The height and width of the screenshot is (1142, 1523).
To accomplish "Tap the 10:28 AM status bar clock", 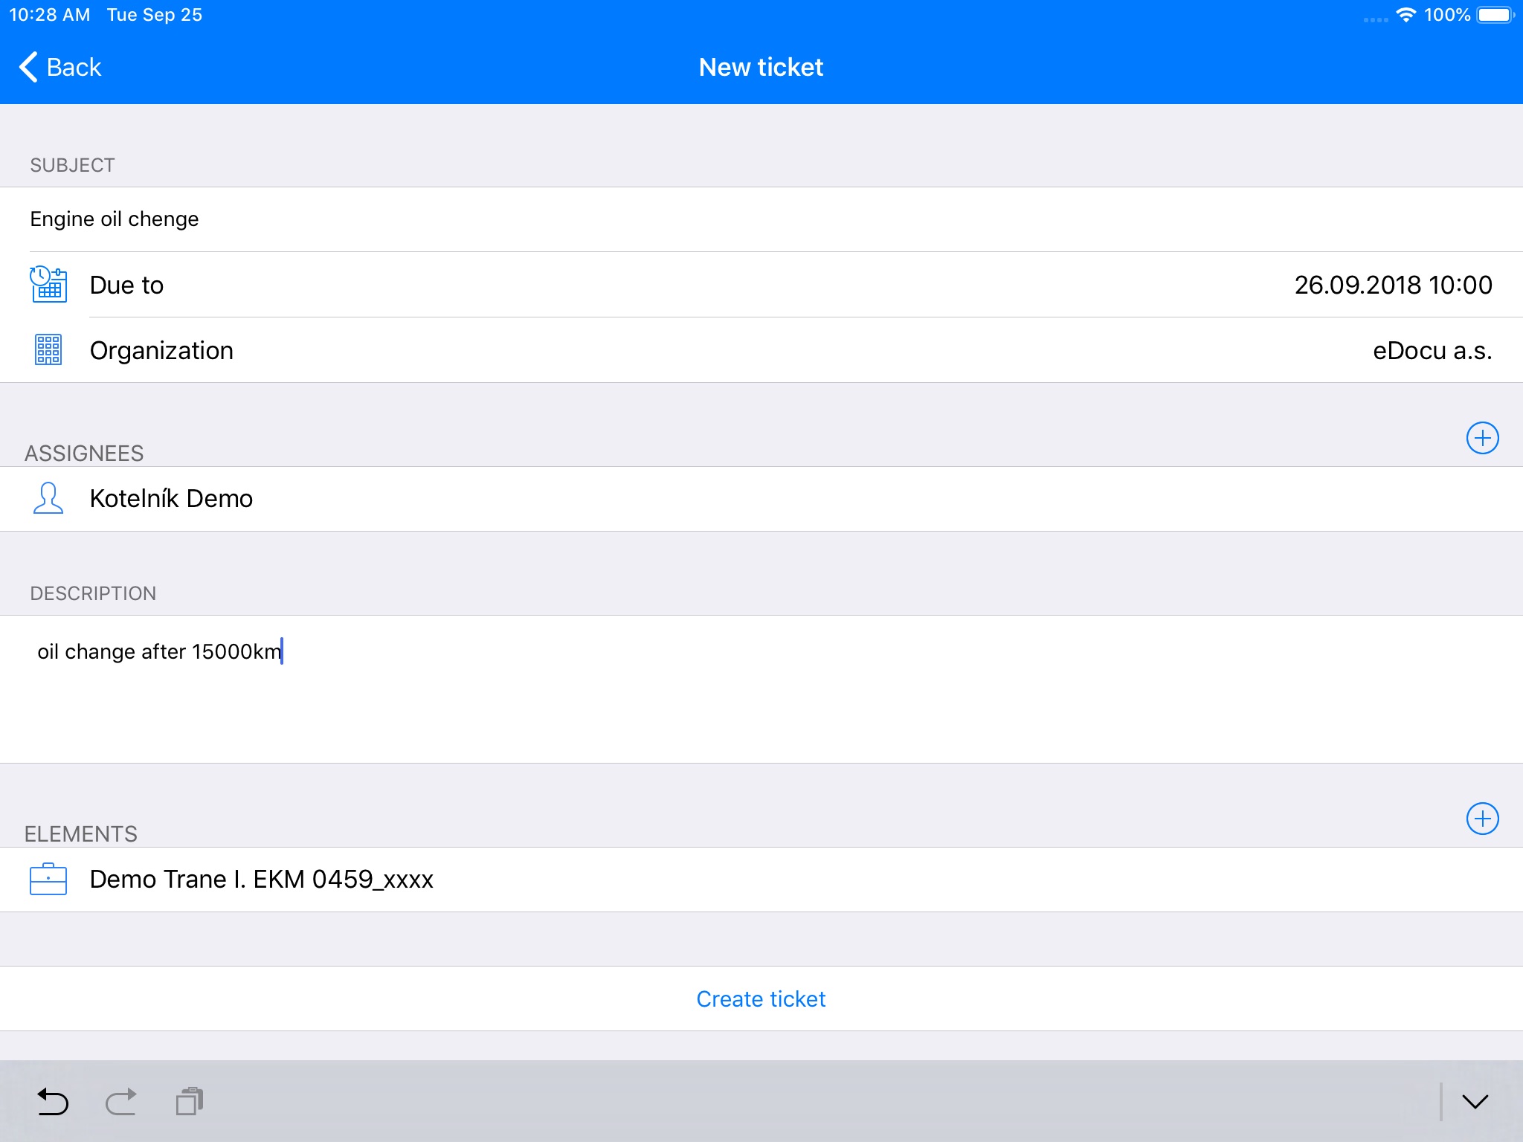I will 49,15.
